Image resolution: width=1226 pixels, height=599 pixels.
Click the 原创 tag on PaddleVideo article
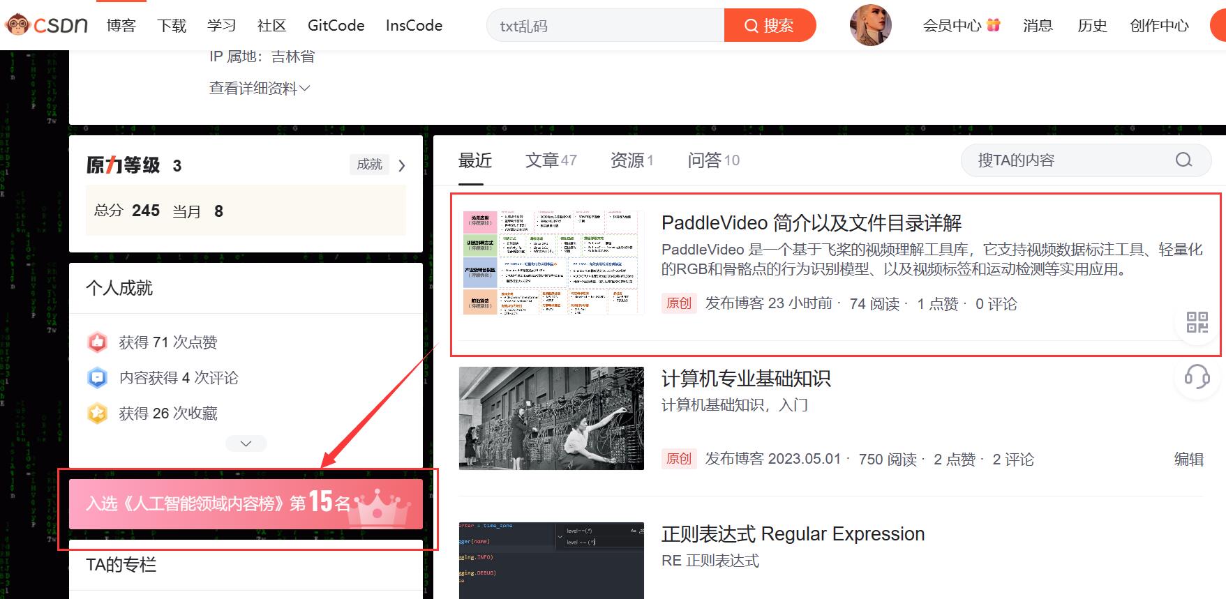click(679, 303)
